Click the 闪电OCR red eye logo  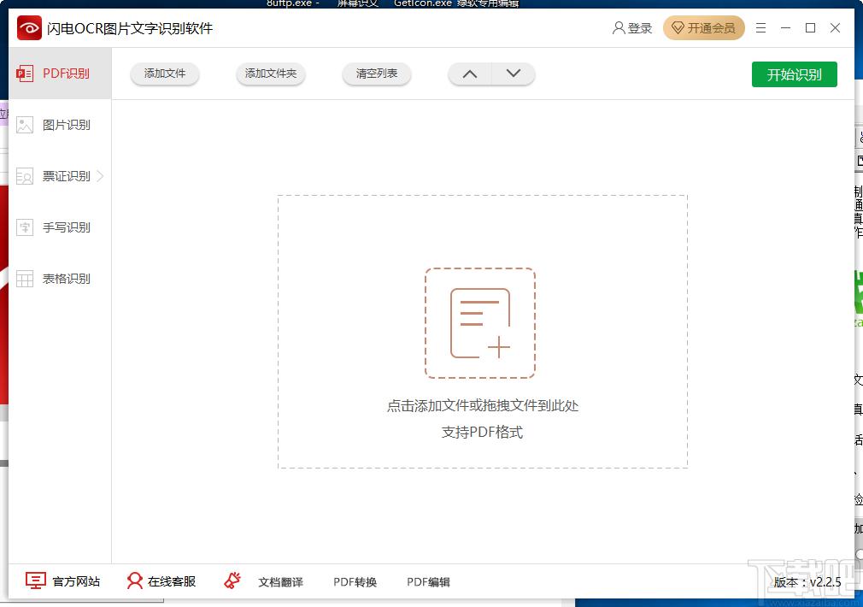click(x=29, y=27)
